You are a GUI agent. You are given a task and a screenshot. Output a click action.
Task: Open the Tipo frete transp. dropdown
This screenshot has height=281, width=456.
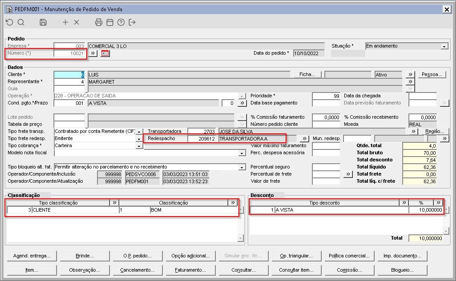[x=139, y=132]
